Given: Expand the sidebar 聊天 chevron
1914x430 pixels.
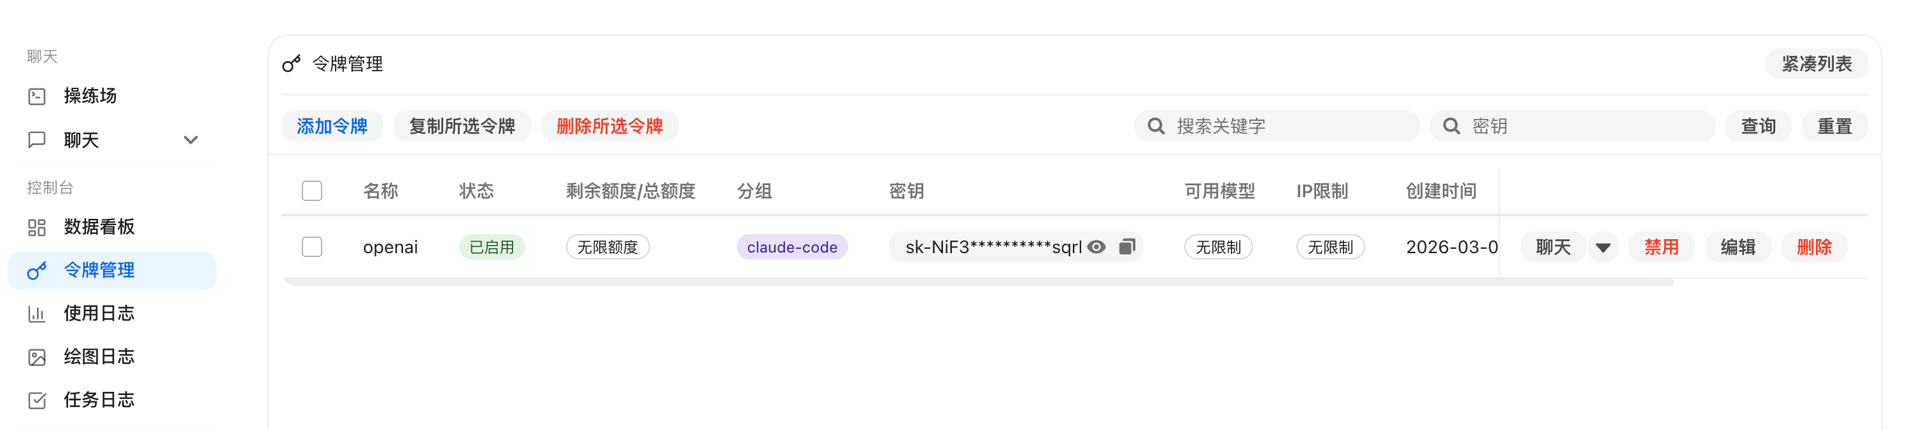Looking at the screenshot, I should tap(191, 139).
